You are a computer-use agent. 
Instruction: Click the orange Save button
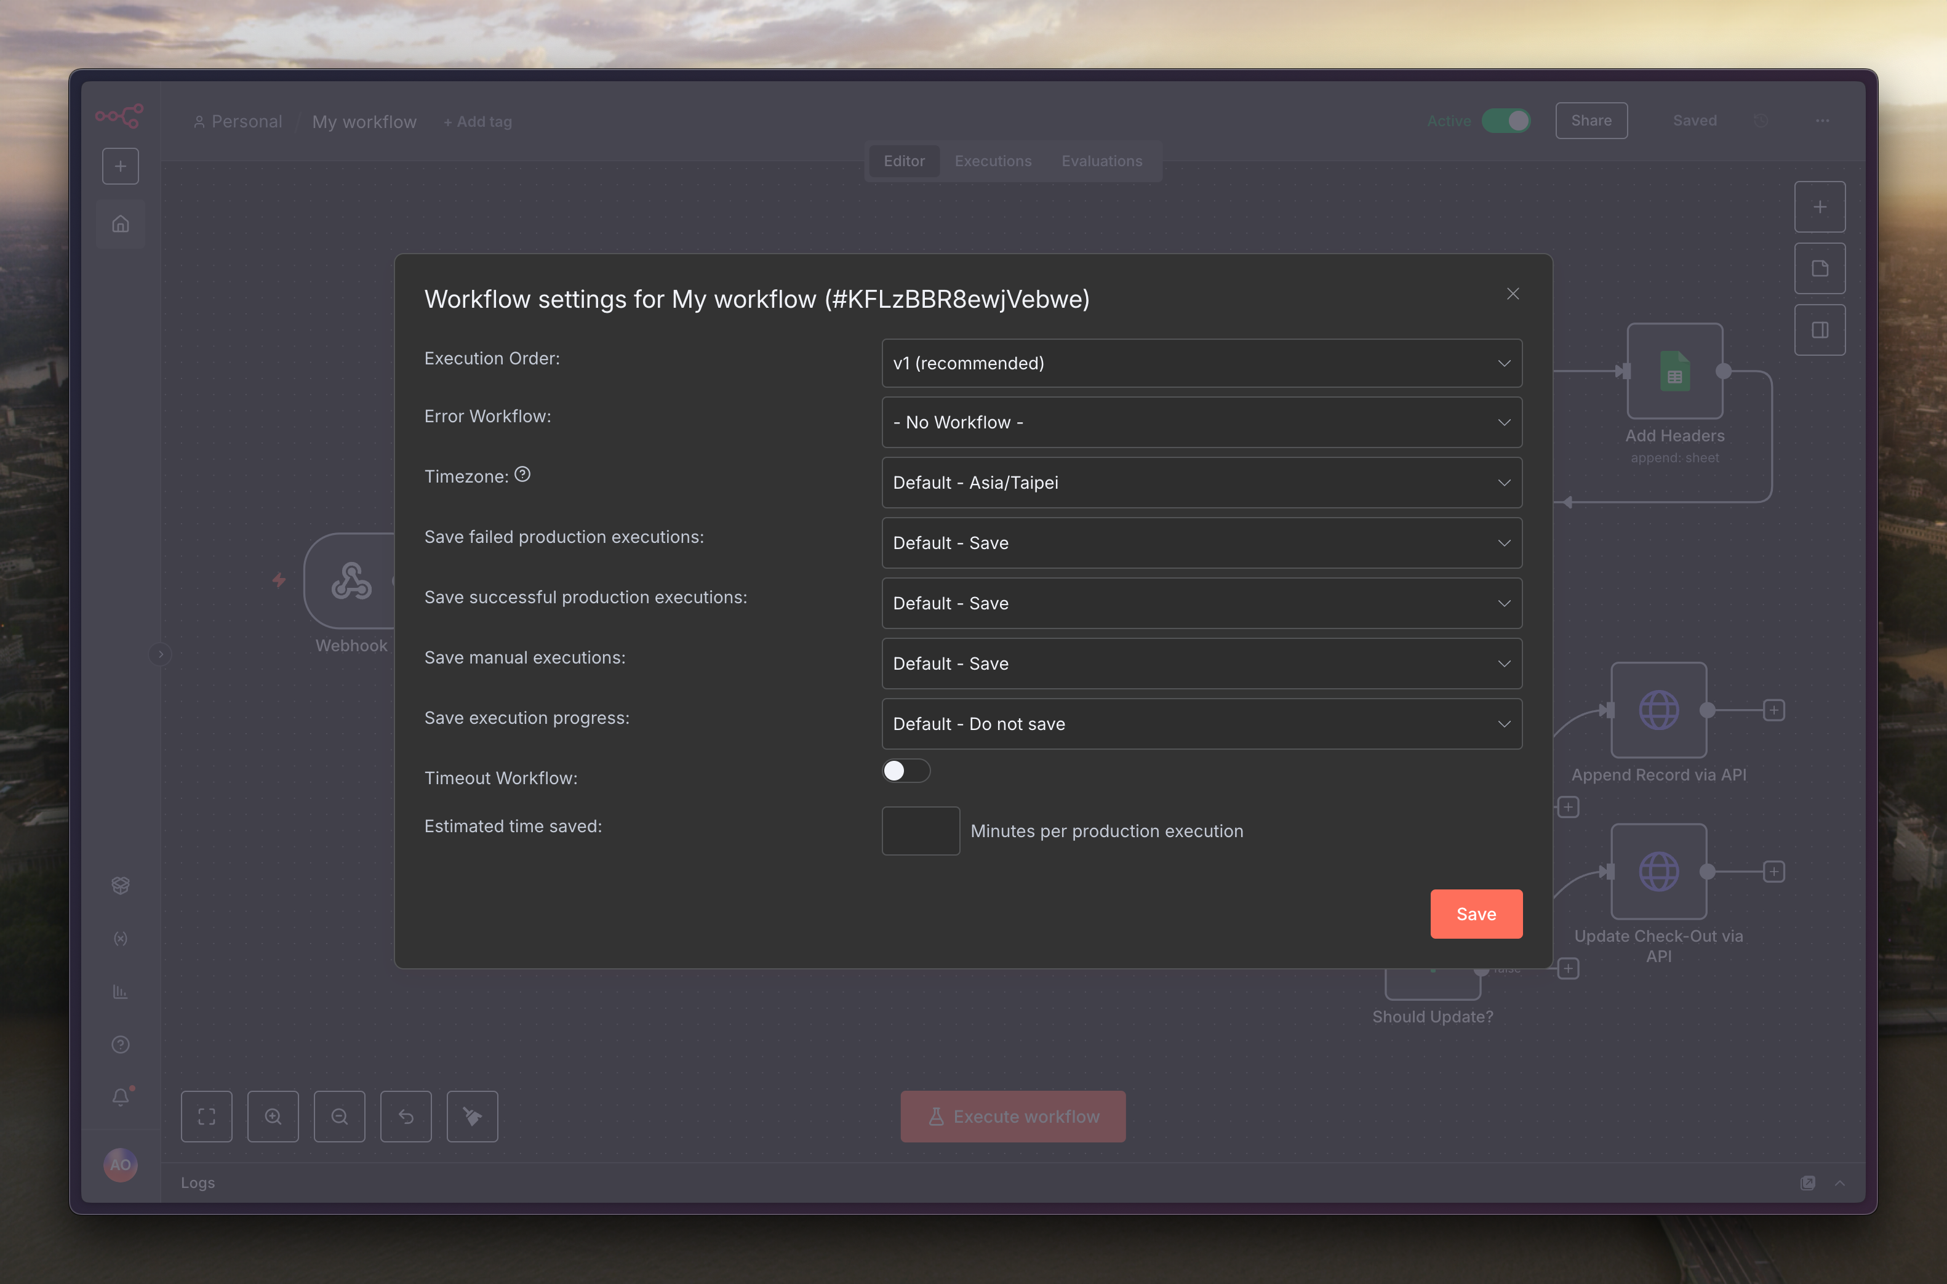point(1475,914)
